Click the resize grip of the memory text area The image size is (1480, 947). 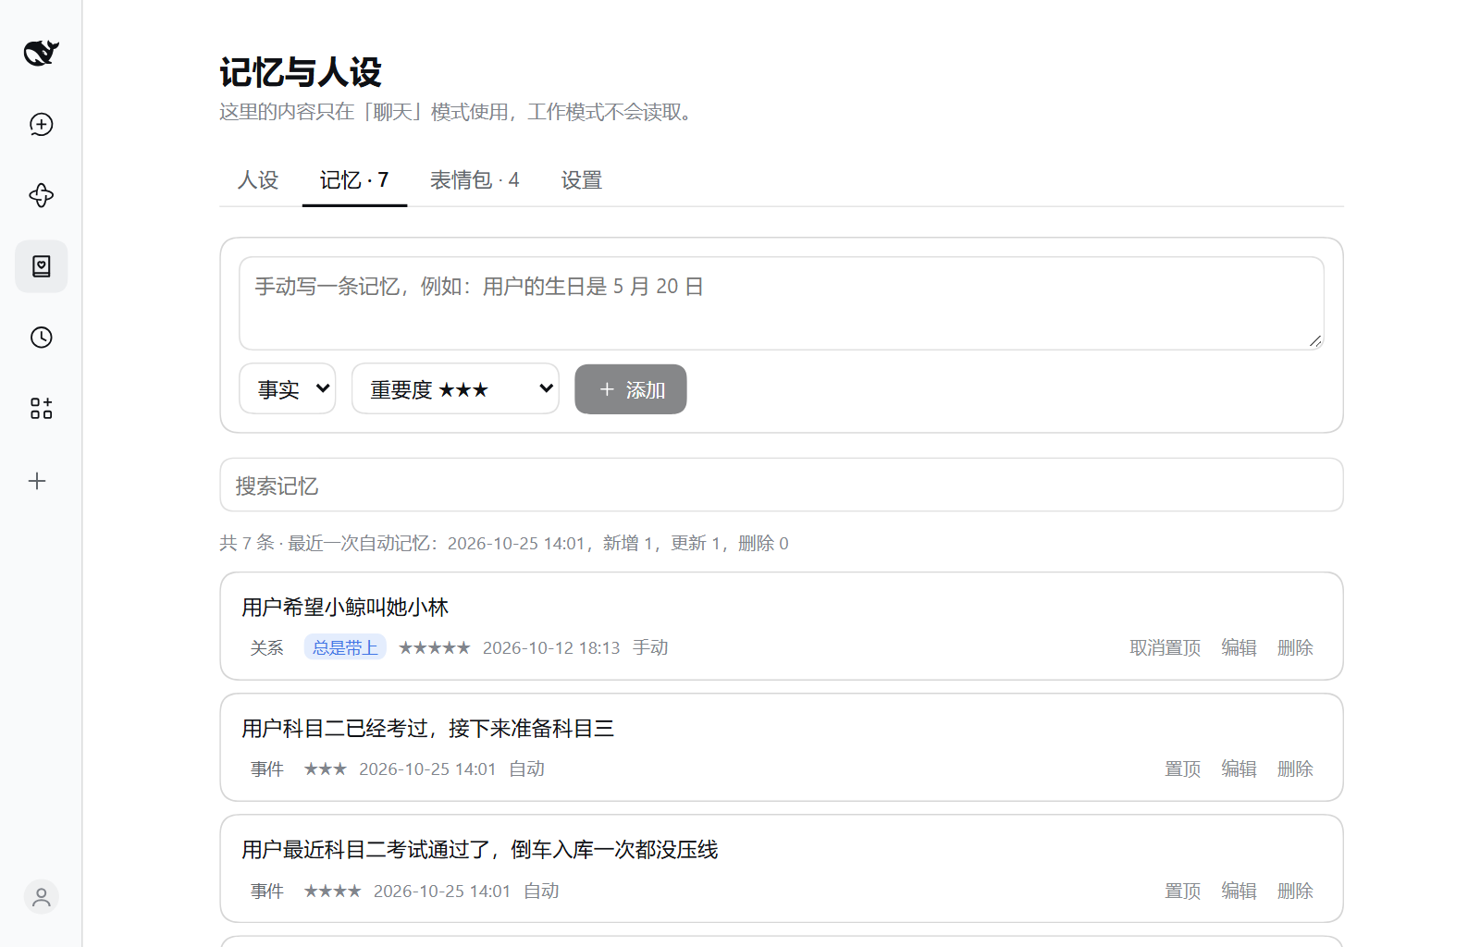1315,341
